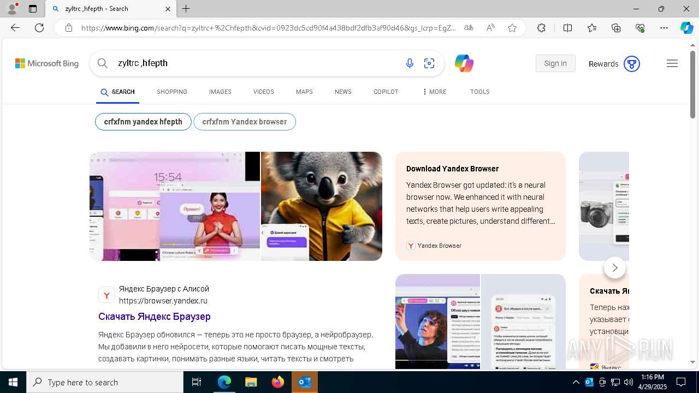Open Read aloud in address bar
This screenshot has width=699, height=393.
[490, 28]
